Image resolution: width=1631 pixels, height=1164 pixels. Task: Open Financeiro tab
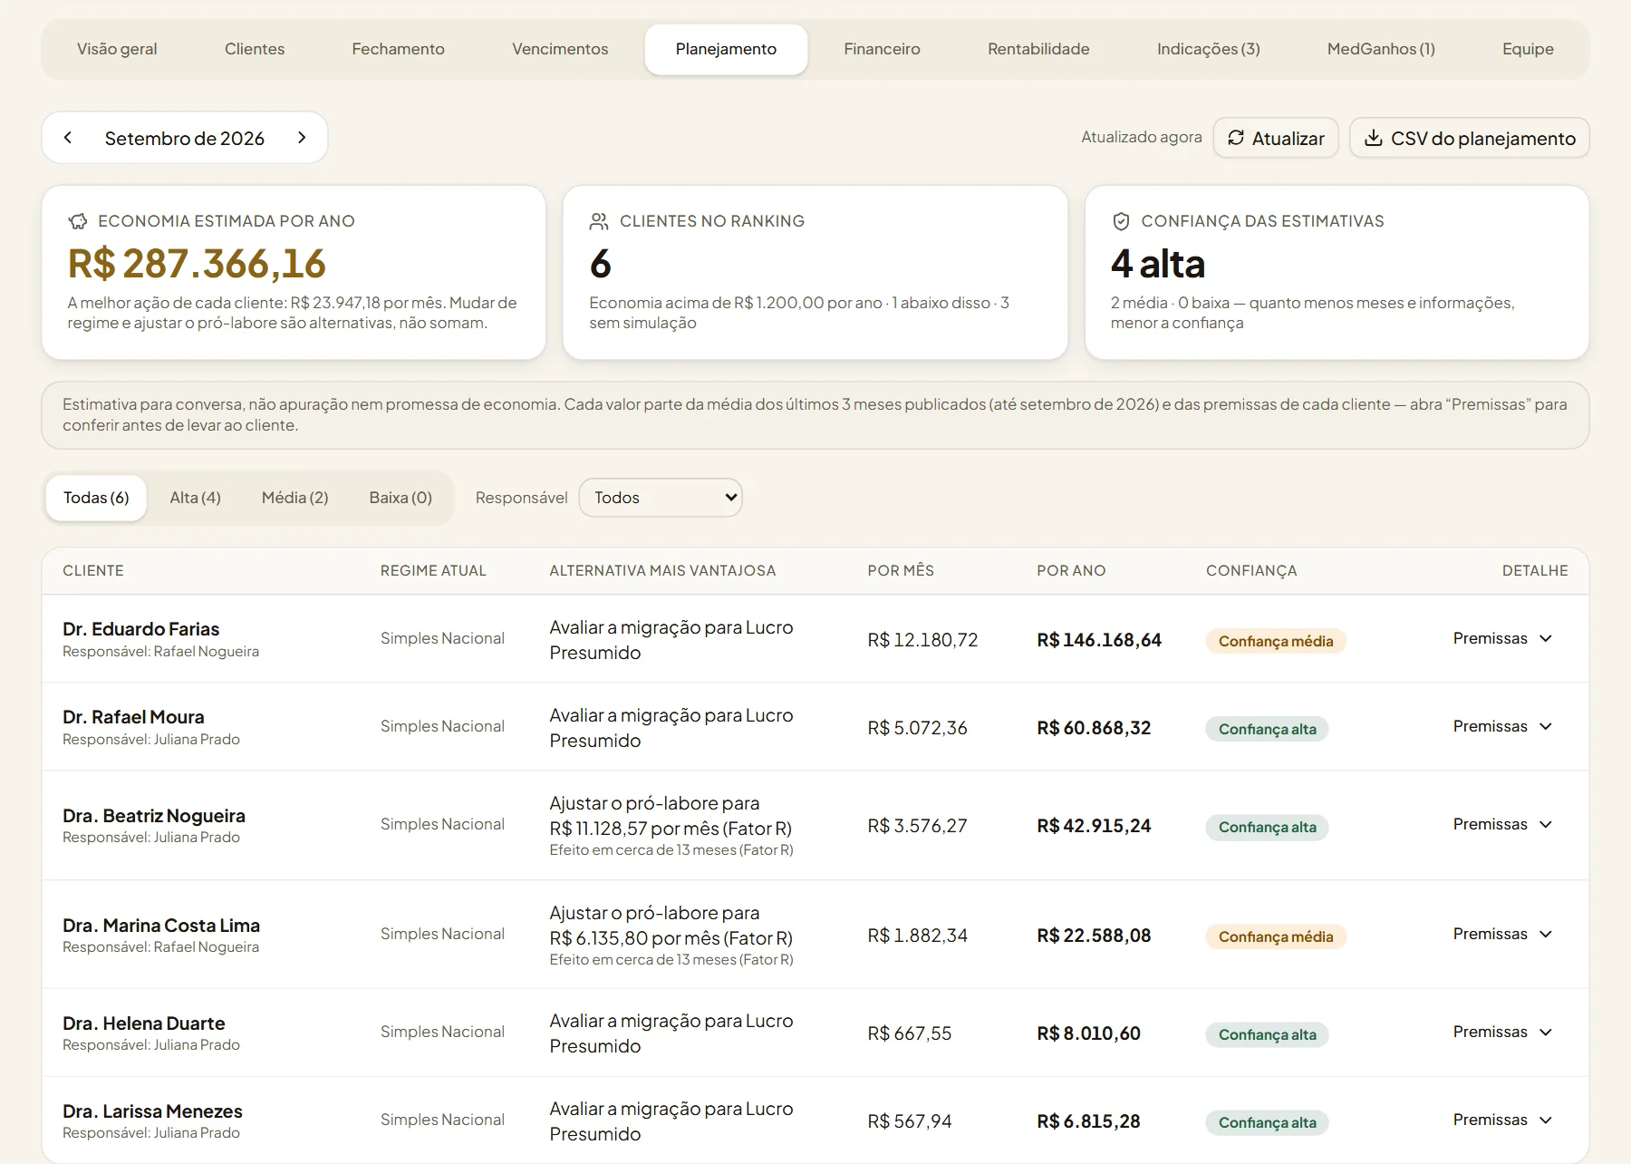click(883, 49)
